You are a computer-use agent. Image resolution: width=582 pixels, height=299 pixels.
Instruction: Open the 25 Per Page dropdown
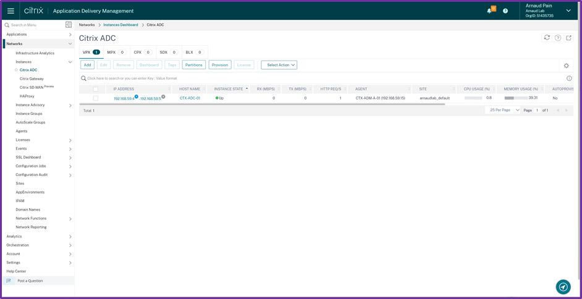(x=502, y=110)
